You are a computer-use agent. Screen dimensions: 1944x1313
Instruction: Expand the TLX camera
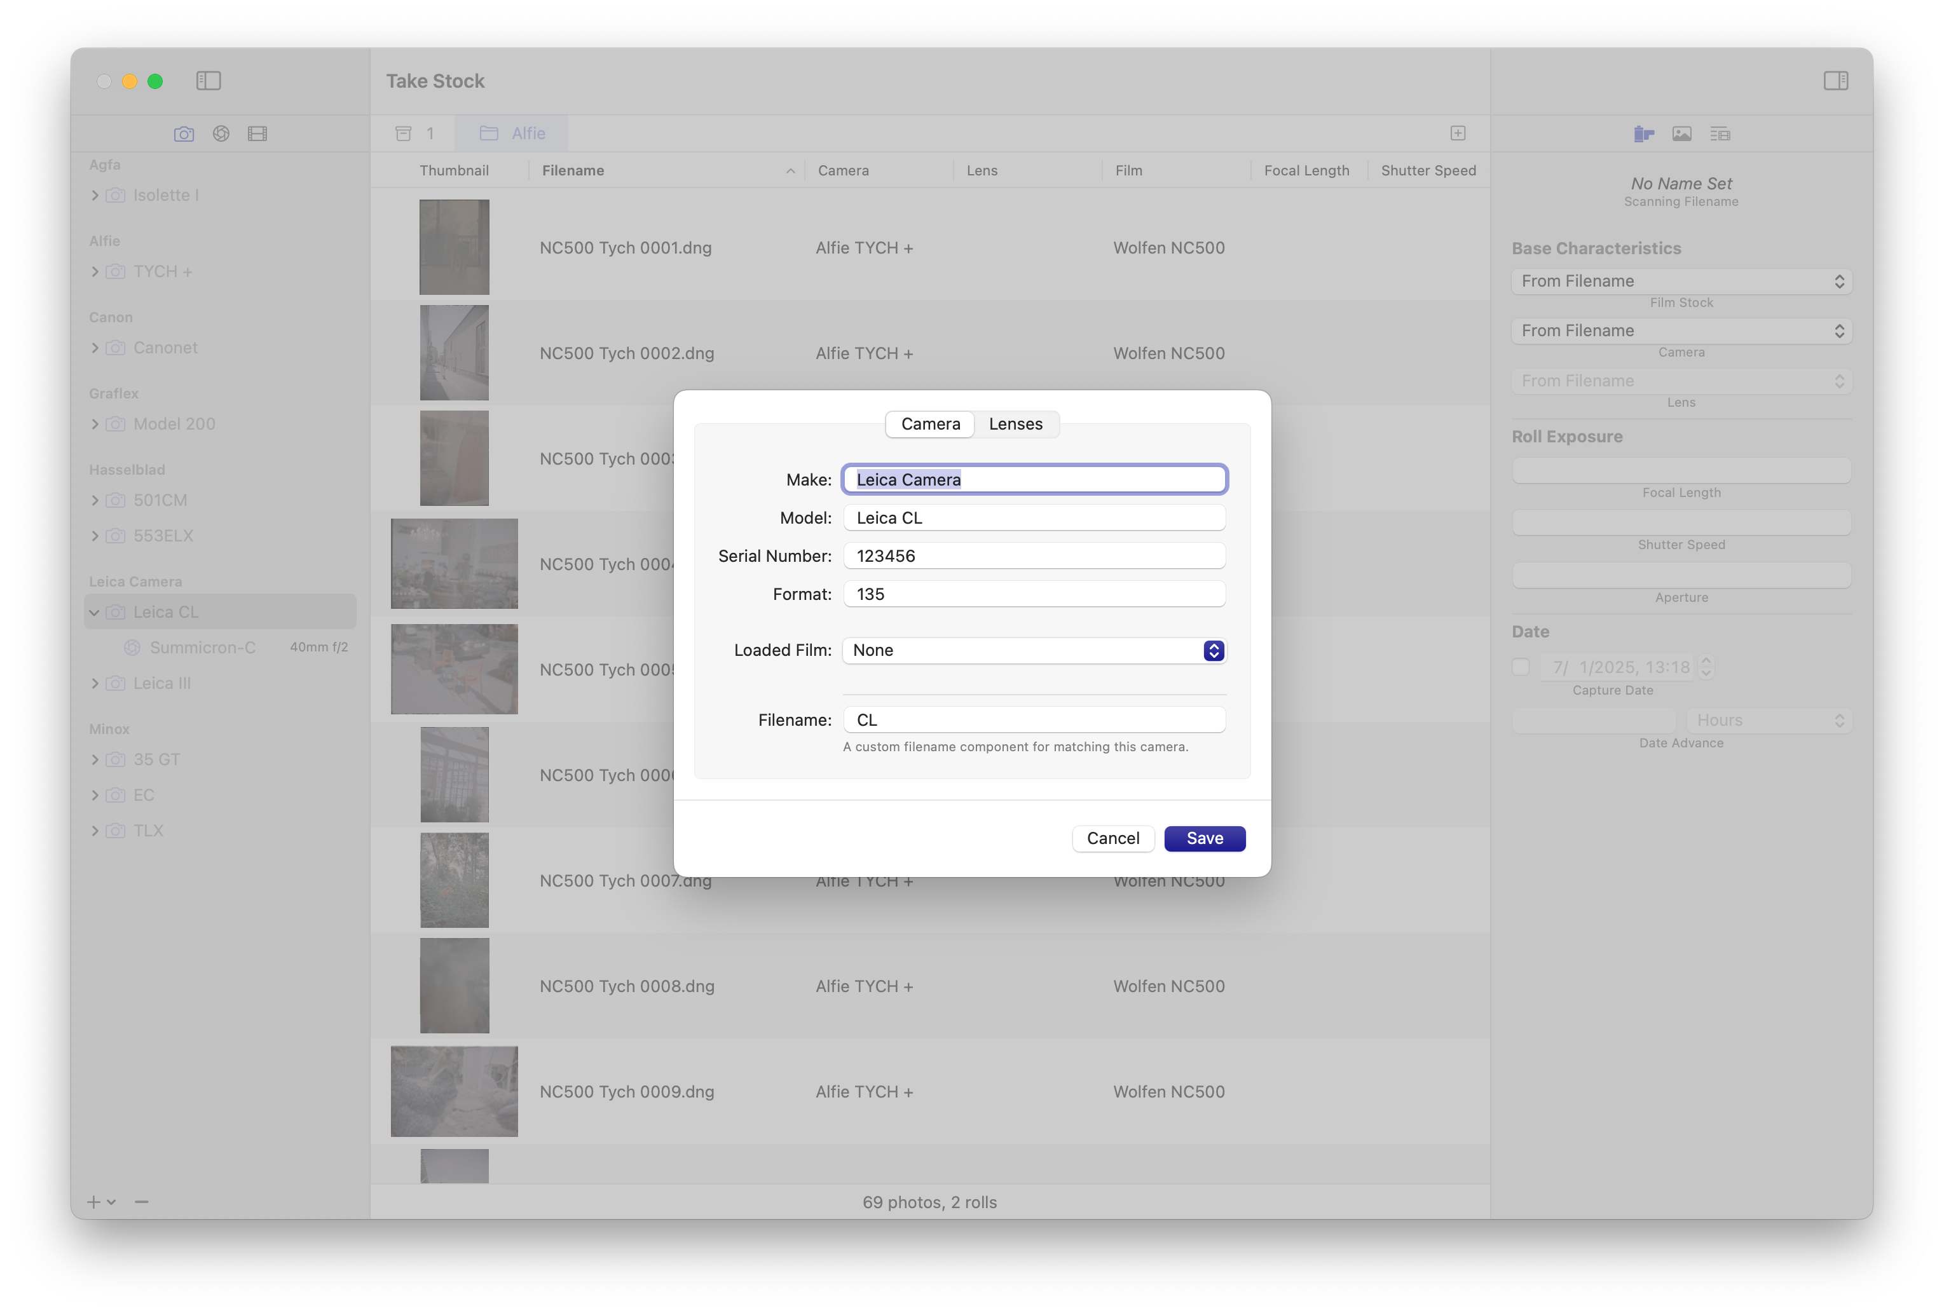coord(95,831)
